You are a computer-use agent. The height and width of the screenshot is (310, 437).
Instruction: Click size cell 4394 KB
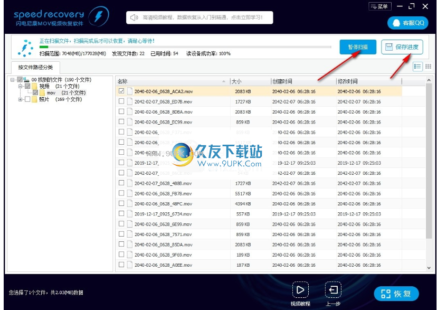[x=243, y=204]
